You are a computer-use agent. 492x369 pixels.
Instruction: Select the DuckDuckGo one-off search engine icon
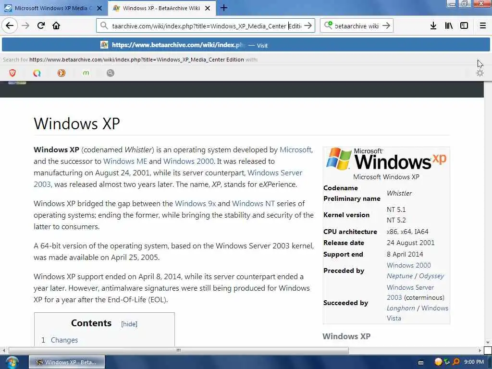61,73
